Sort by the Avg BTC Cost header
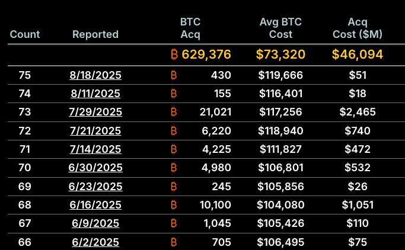The image size is (405, 250). point(280,28)
